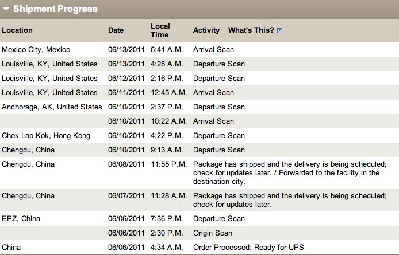Viewport: 399px width, 255px height.
Task: Open the What's This help icon
Action: coord(279,31)
